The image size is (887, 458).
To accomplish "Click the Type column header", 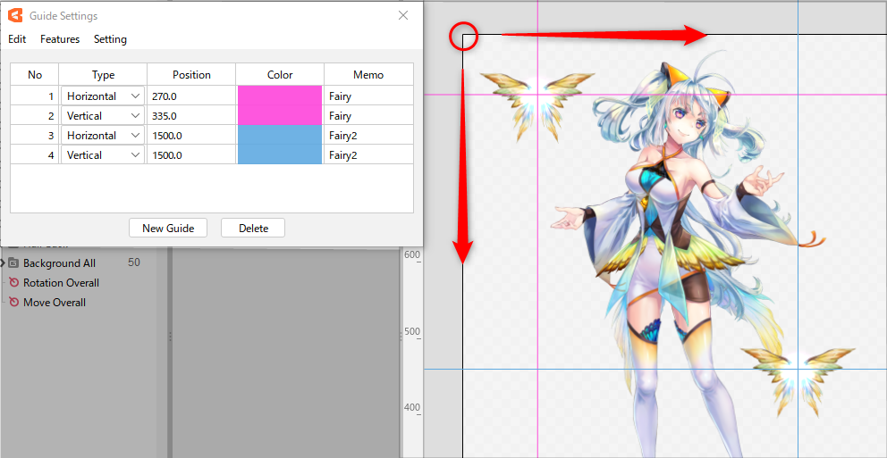I will (103, 74).
